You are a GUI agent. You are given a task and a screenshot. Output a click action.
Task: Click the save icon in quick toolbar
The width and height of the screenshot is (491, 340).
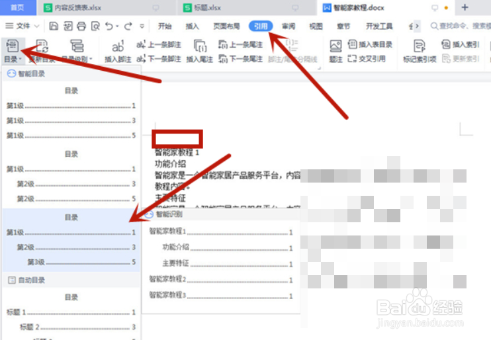54,26
